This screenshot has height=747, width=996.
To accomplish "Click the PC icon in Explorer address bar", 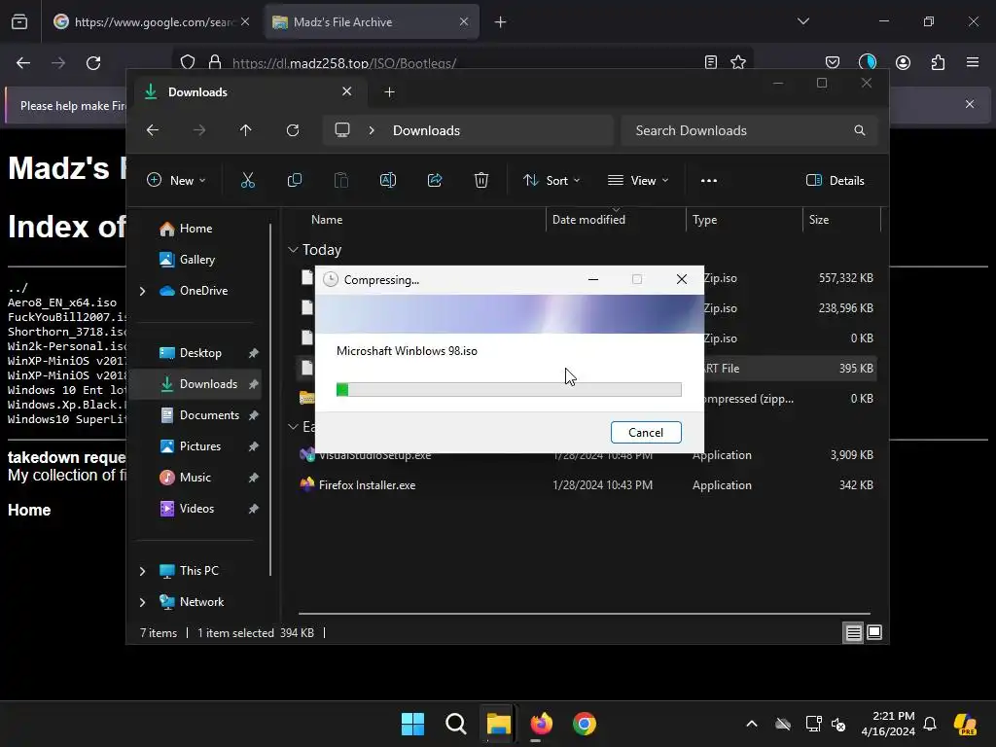I will click(x=342, y=130).
